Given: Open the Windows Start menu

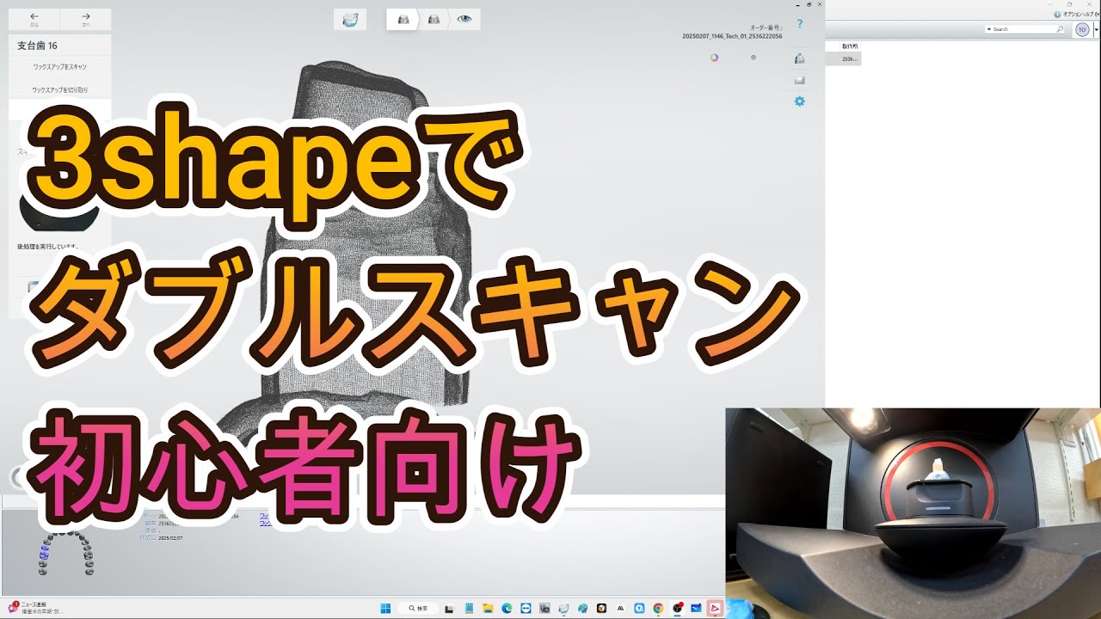Looking at the screenshot, I should tap(385, 609).
